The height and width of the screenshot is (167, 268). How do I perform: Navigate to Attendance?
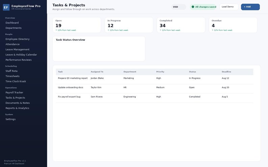pos(12,44)
